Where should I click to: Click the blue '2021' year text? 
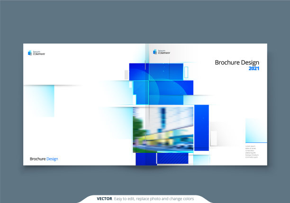point(254,69)
